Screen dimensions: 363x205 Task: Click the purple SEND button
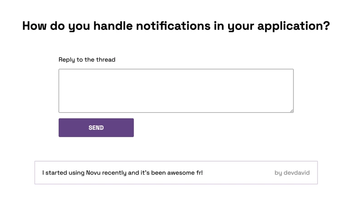[96, 128]
